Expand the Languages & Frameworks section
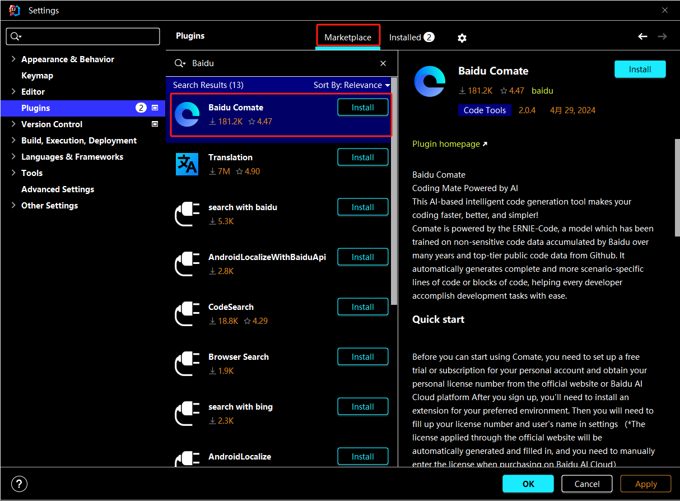Screen dimensions: 680x501 coord(13,156)
